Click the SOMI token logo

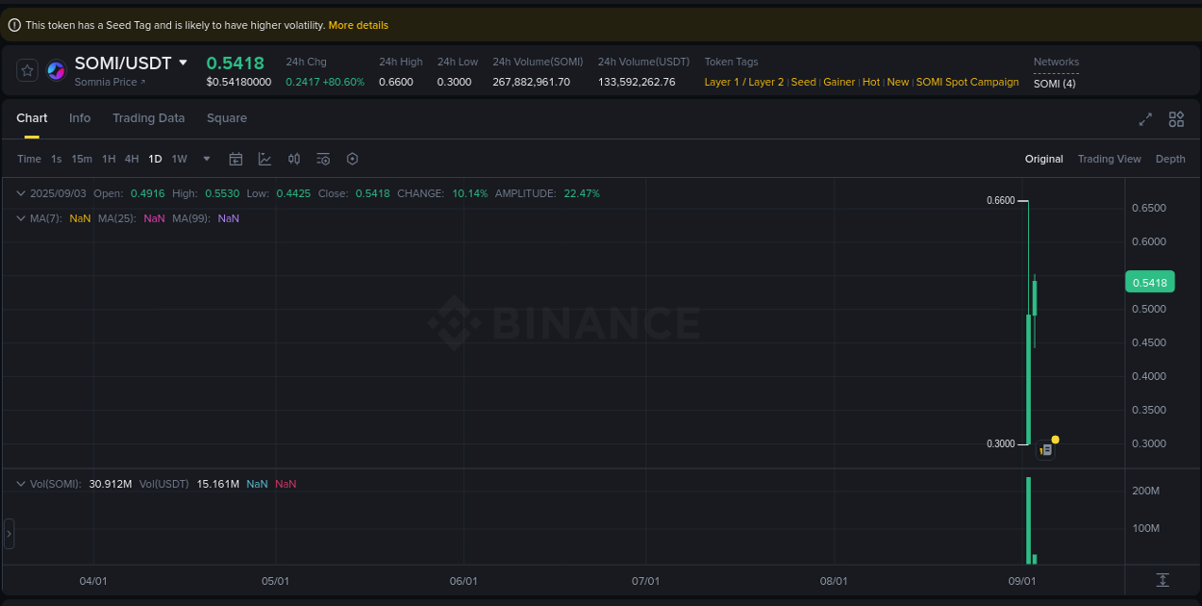(55, 69)
